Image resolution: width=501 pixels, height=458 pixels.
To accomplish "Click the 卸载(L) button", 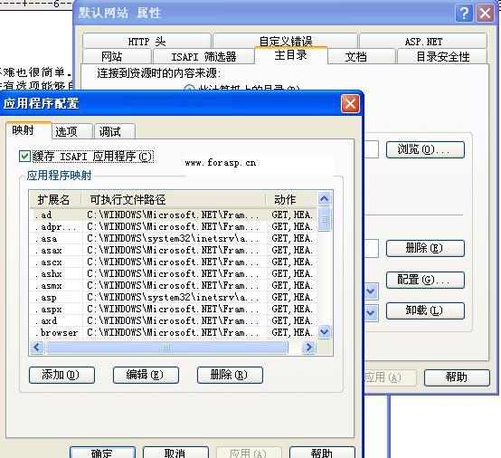I will (x=425, y=310).
